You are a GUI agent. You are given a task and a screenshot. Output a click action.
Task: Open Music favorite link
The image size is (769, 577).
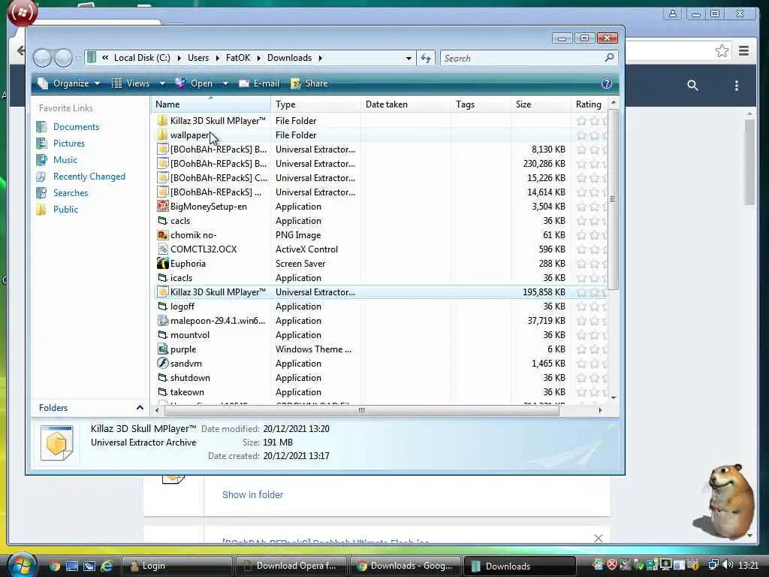point(65,160)
